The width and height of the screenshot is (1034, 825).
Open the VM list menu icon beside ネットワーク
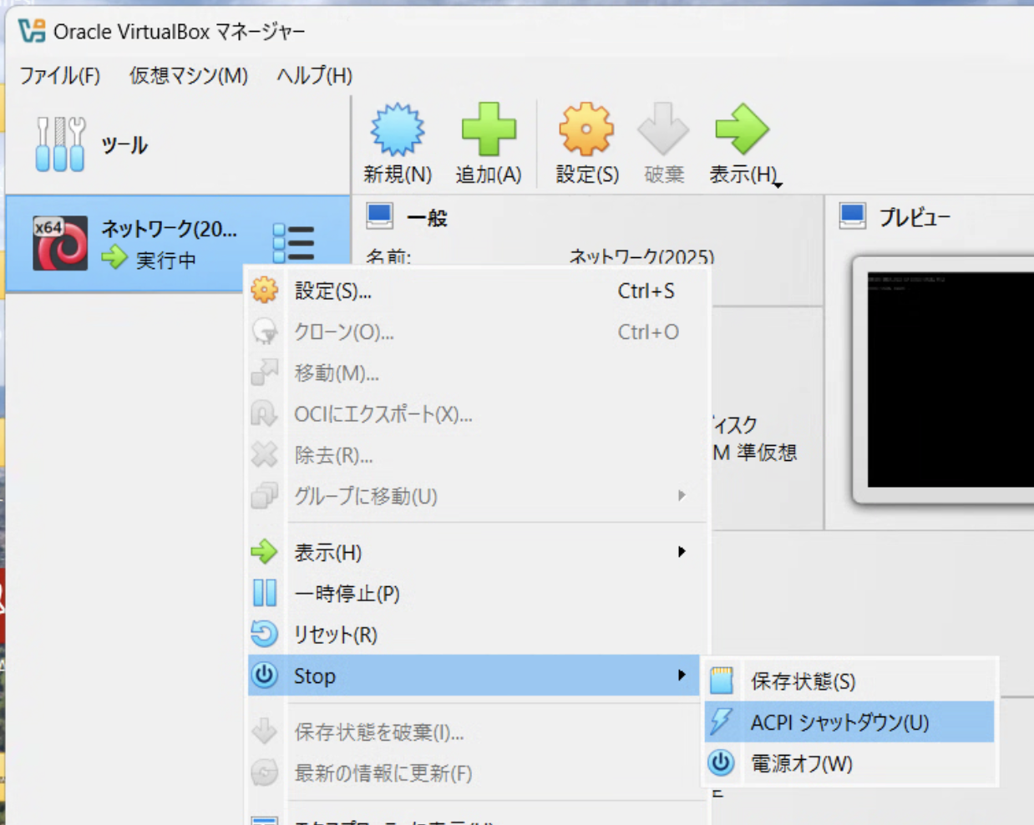click(294, 243)
